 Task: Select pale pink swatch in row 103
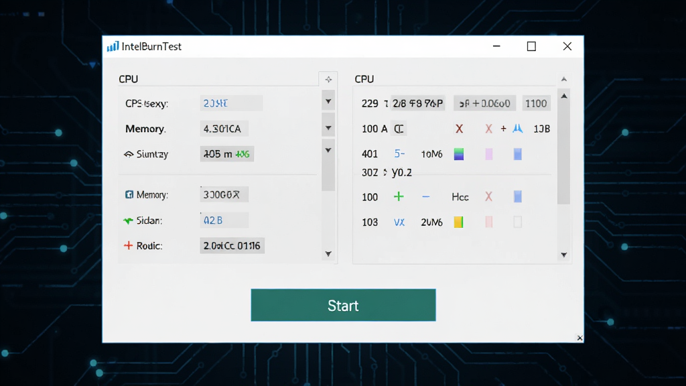488,222
